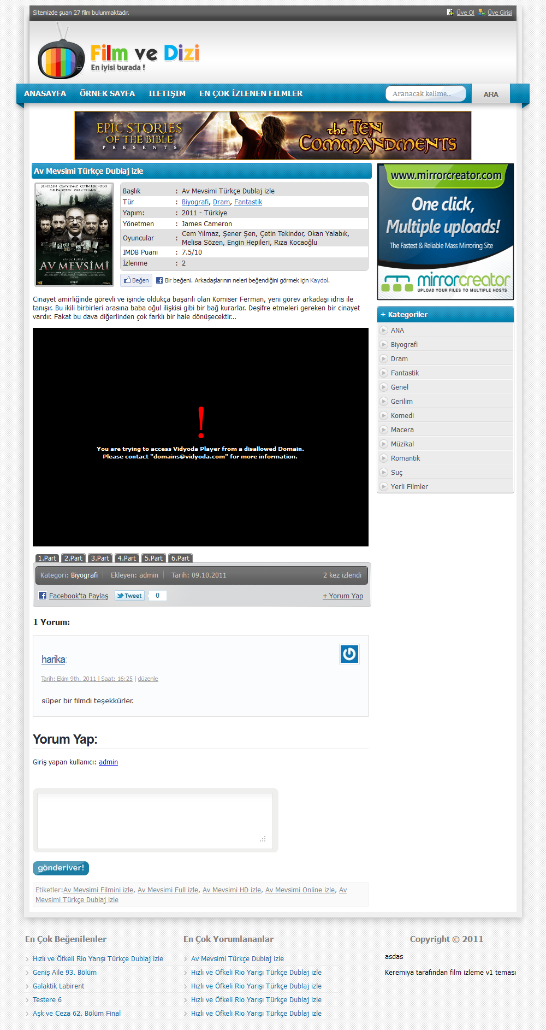Click the ARA search button
546x1030 pixels.
(491, 94)
